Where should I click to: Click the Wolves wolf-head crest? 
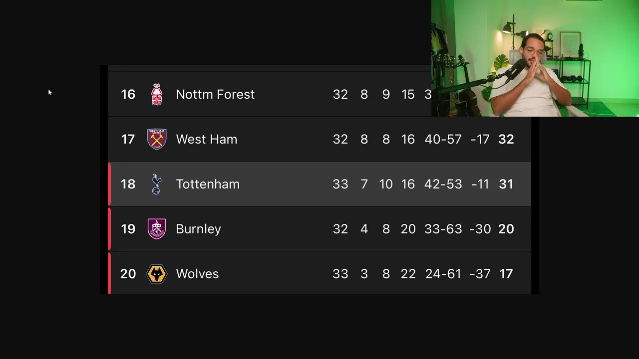coord(157,274)
